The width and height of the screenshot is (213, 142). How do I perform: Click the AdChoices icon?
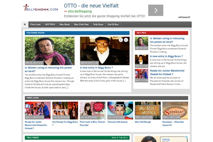pos(184,17)
